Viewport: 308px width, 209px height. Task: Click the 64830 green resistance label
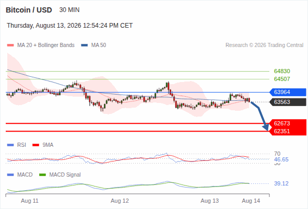282,71
